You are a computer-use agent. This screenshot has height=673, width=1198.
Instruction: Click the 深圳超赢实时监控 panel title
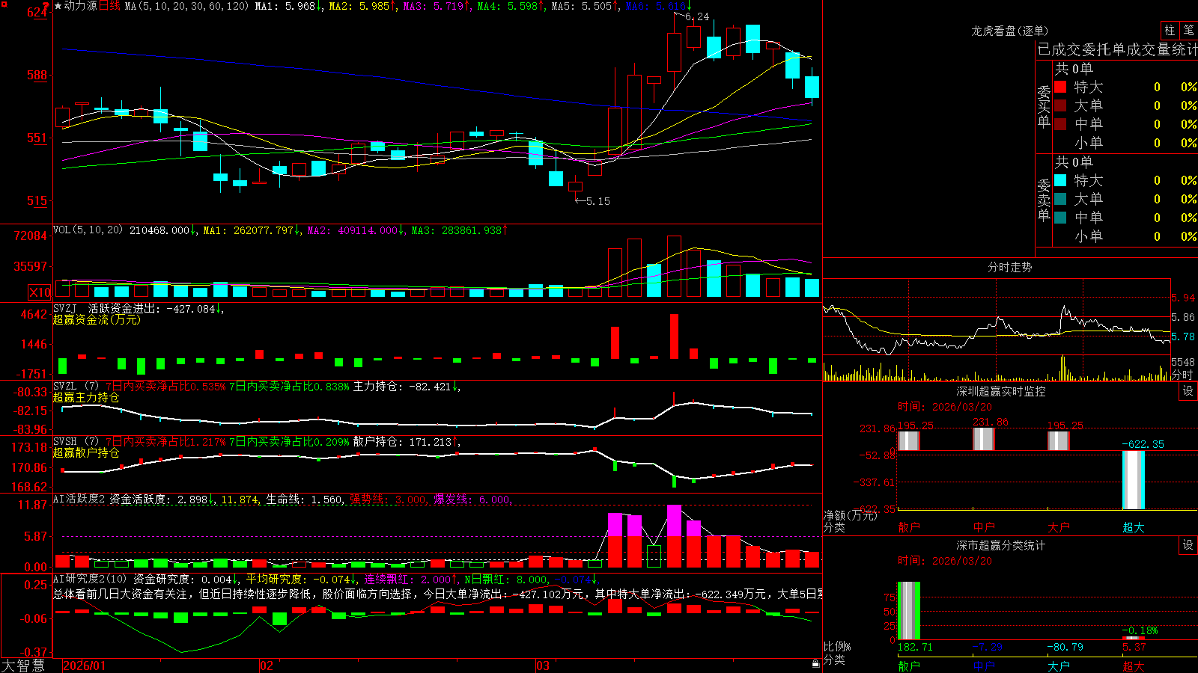coord(1001,391)
